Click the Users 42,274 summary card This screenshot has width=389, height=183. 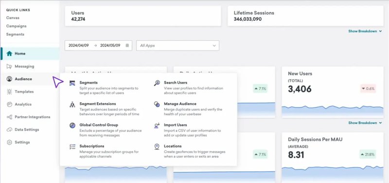tap(143, 16)
